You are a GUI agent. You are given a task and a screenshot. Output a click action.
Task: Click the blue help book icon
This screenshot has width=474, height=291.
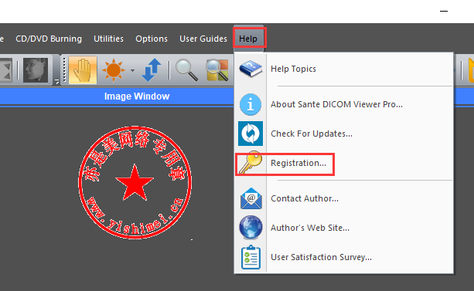(251, 69)
